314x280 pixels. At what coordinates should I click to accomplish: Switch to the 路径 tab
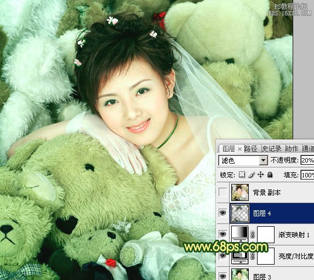250,149
